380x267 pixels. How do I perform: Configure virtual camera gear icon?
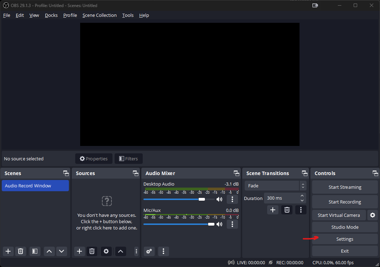[373, 215]
